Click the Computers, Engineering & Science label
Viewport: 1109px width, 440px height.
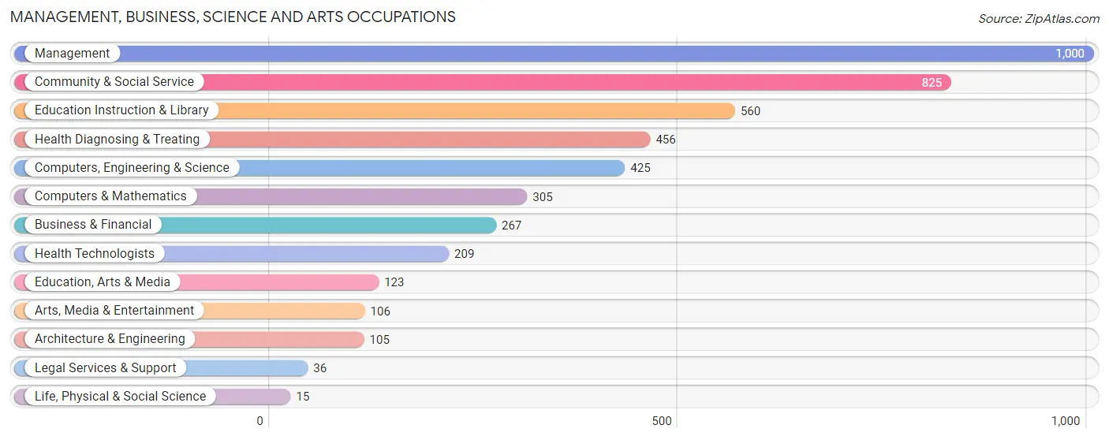pyautogui.click(x=132, y=168)
